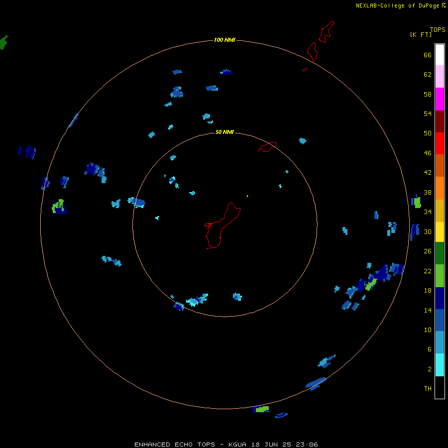Click the yellow swatch between 30 and 34

pyautogui.click(x=440, y=232)
